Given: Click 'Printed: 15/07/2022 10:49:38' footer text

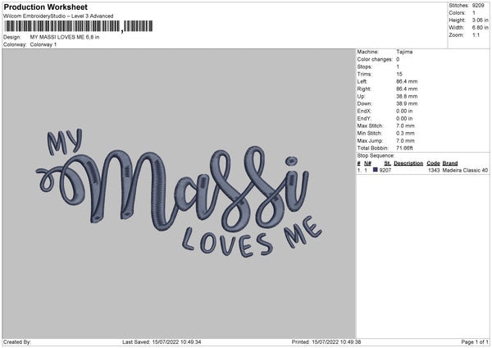Looking at the screenshot, I should [326, 342].
